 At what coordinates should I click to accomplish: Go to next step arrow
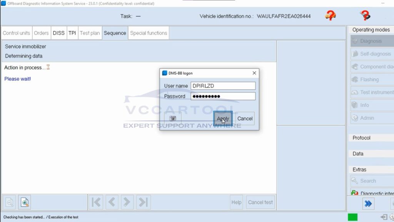click(x=127, y=202)
